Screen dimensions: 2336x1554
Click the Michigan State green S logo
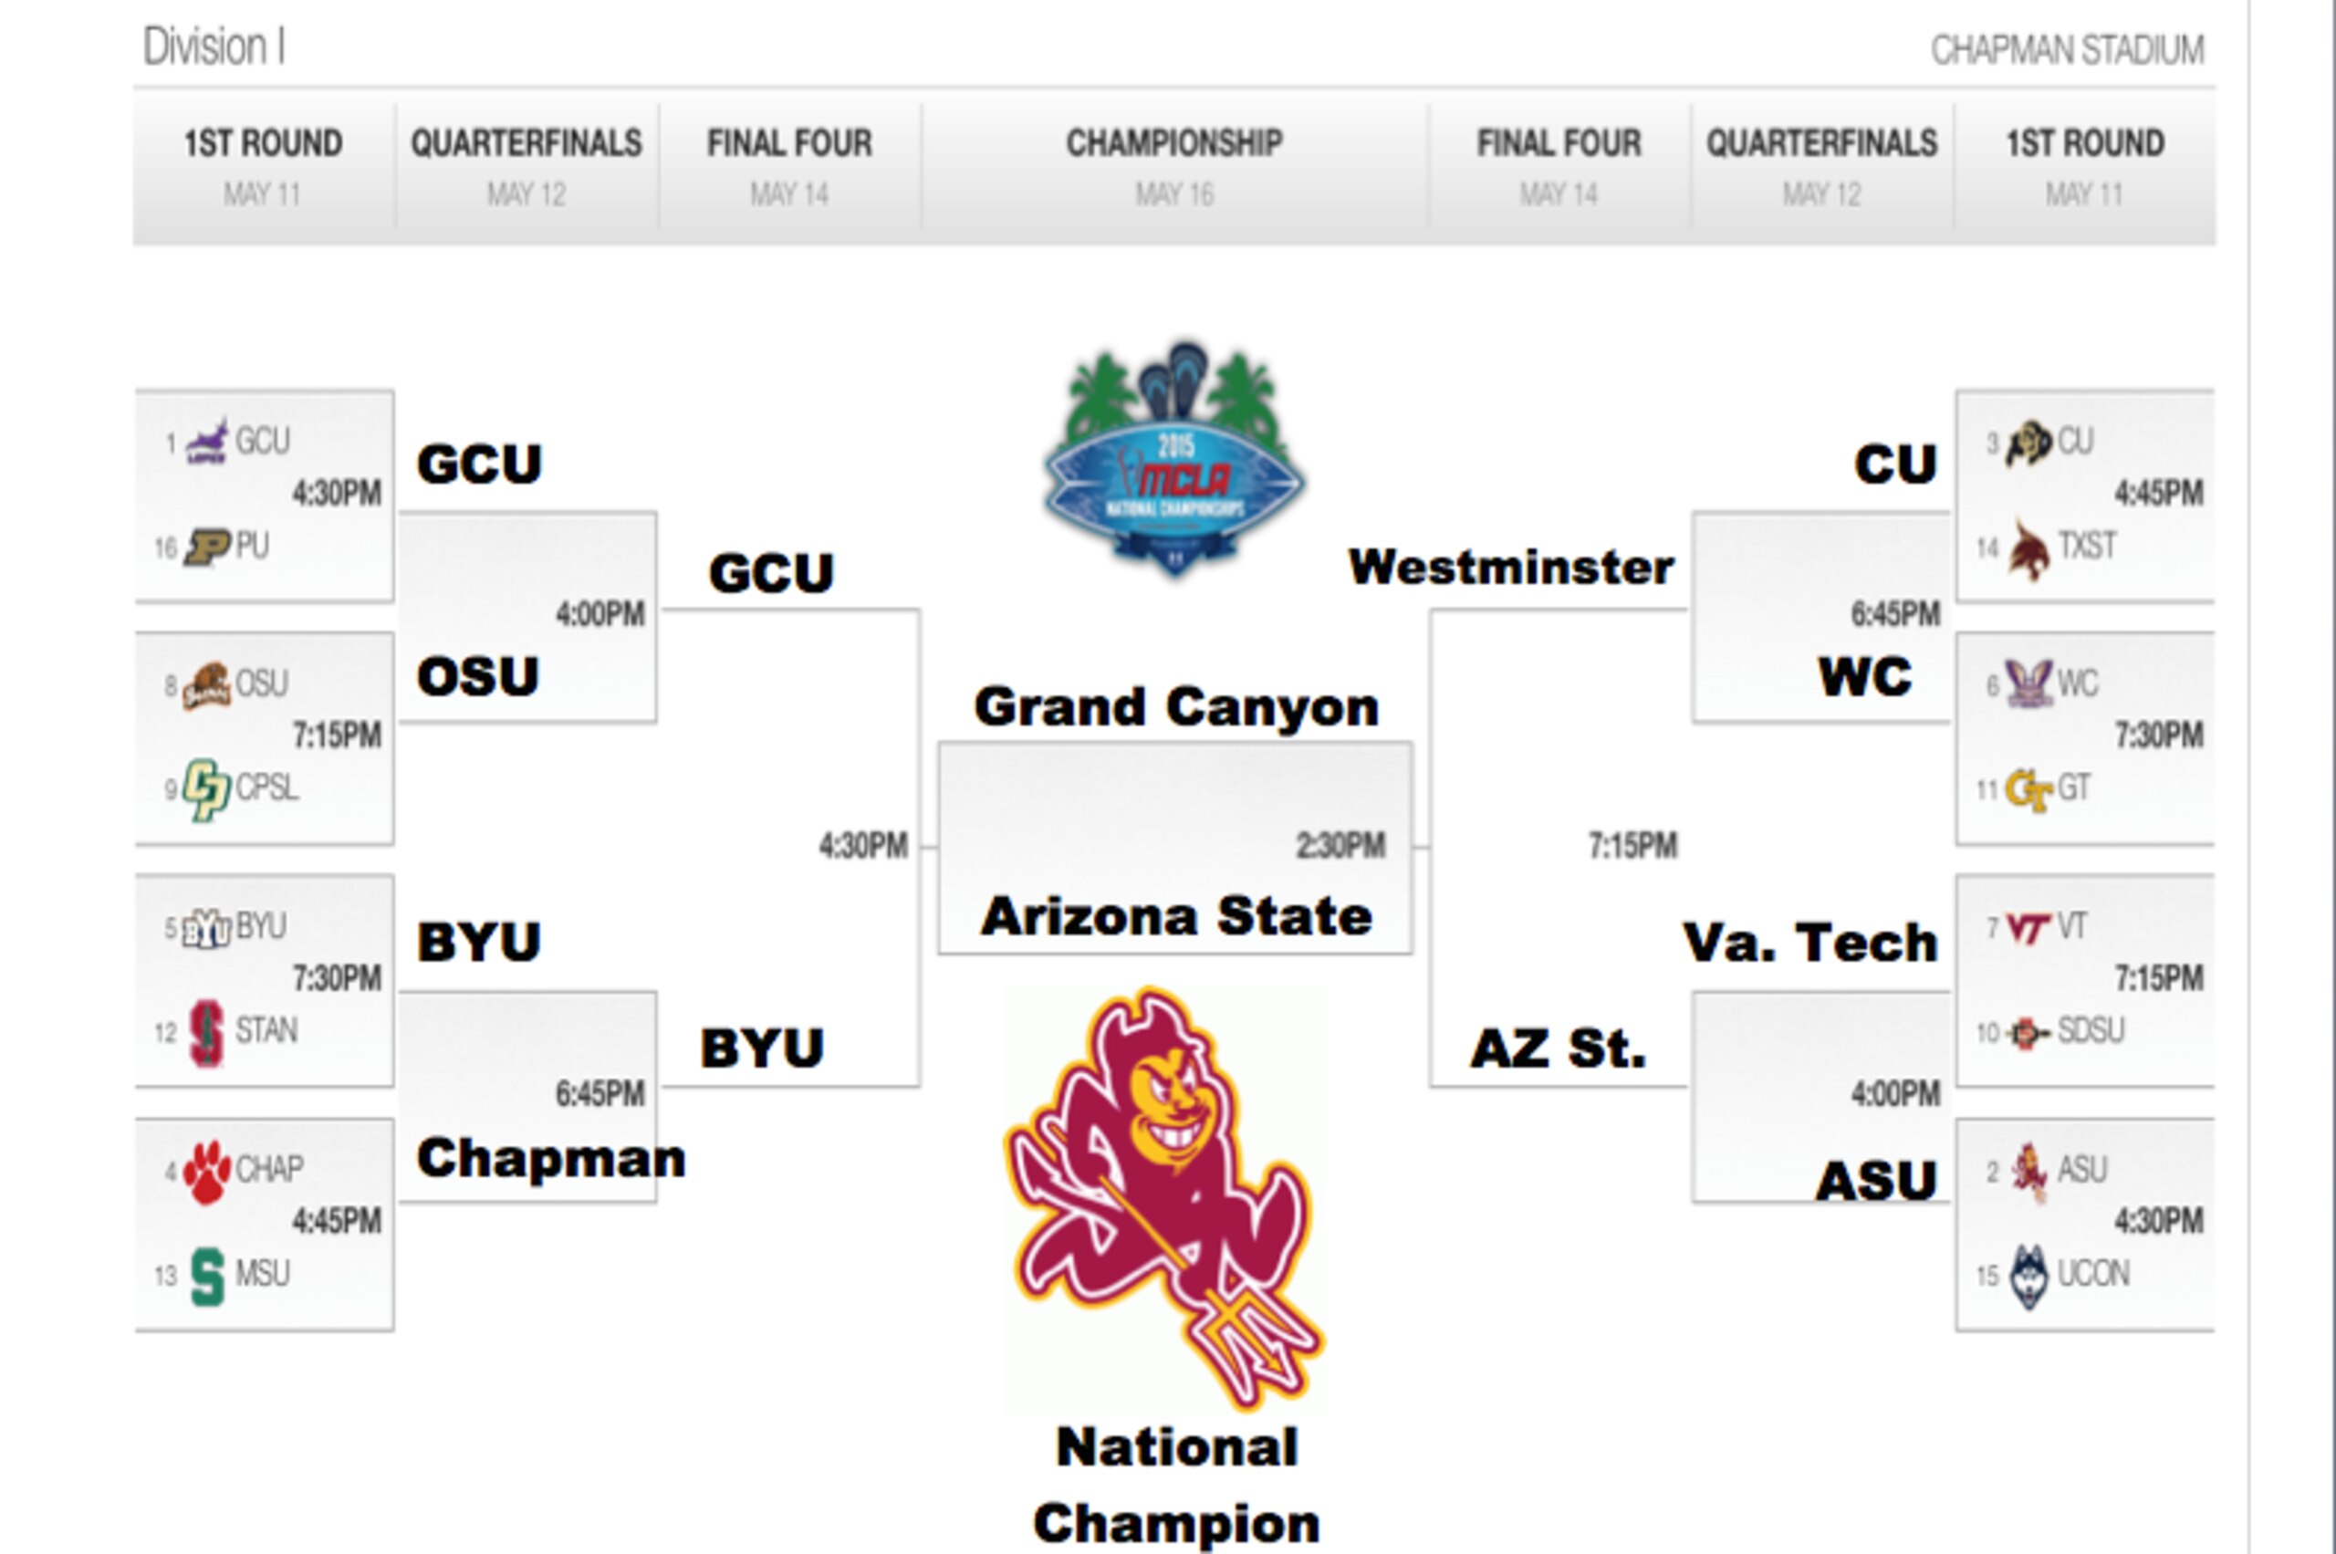207,1277
